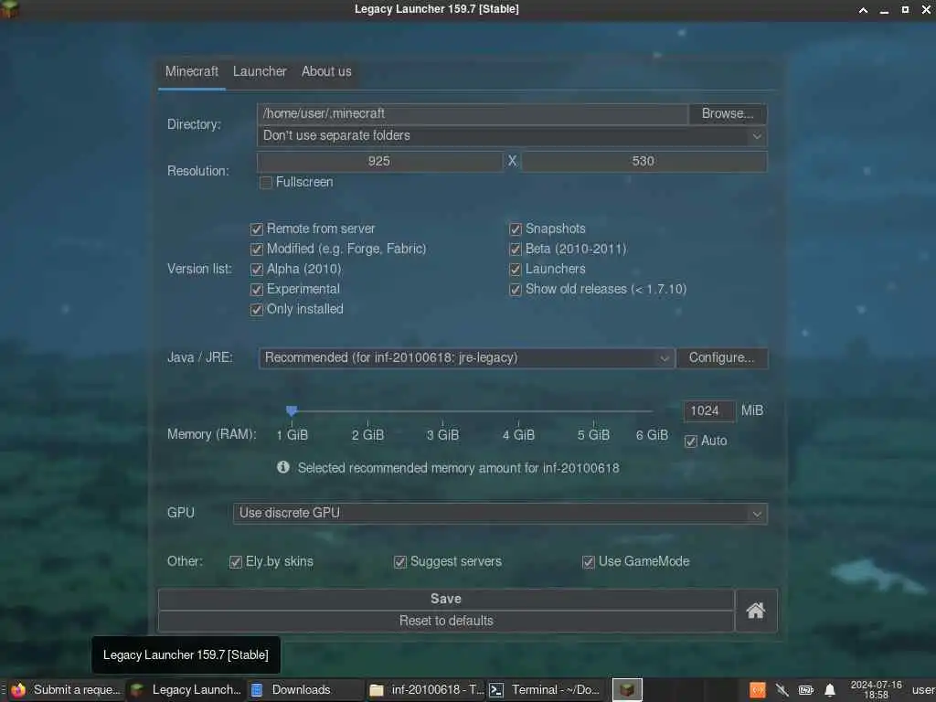Click the home icon button
Screen dimensions: 936x702
(756, 610)
